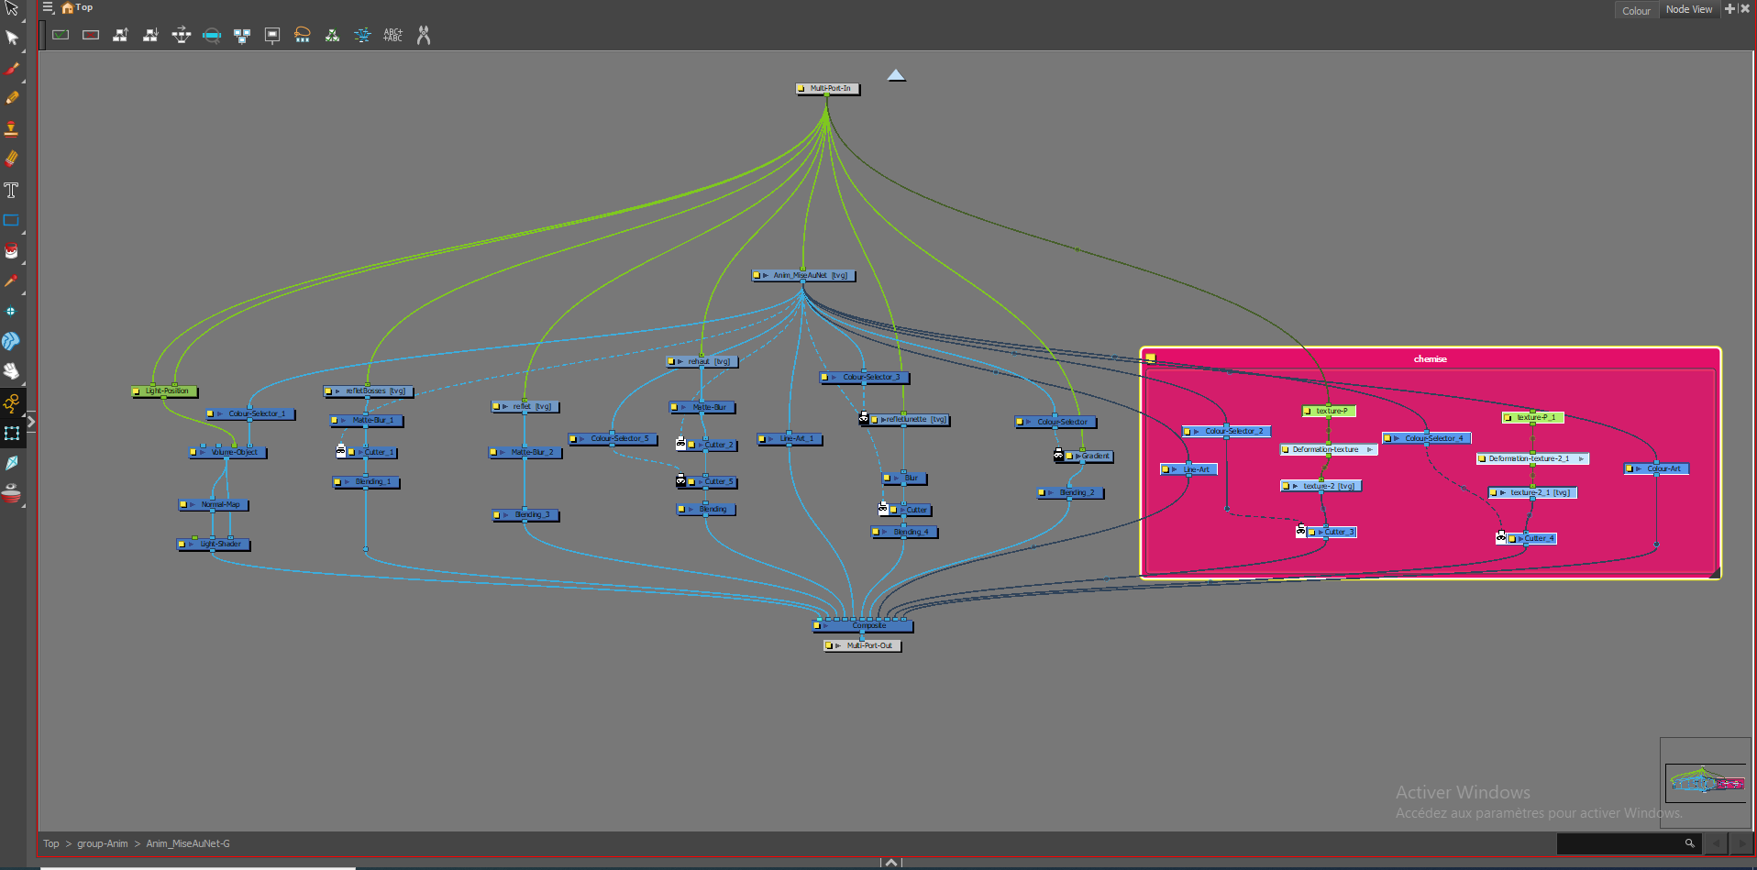Expand the collapsed left side panel arrow
1757x870 pixels.
31,422
